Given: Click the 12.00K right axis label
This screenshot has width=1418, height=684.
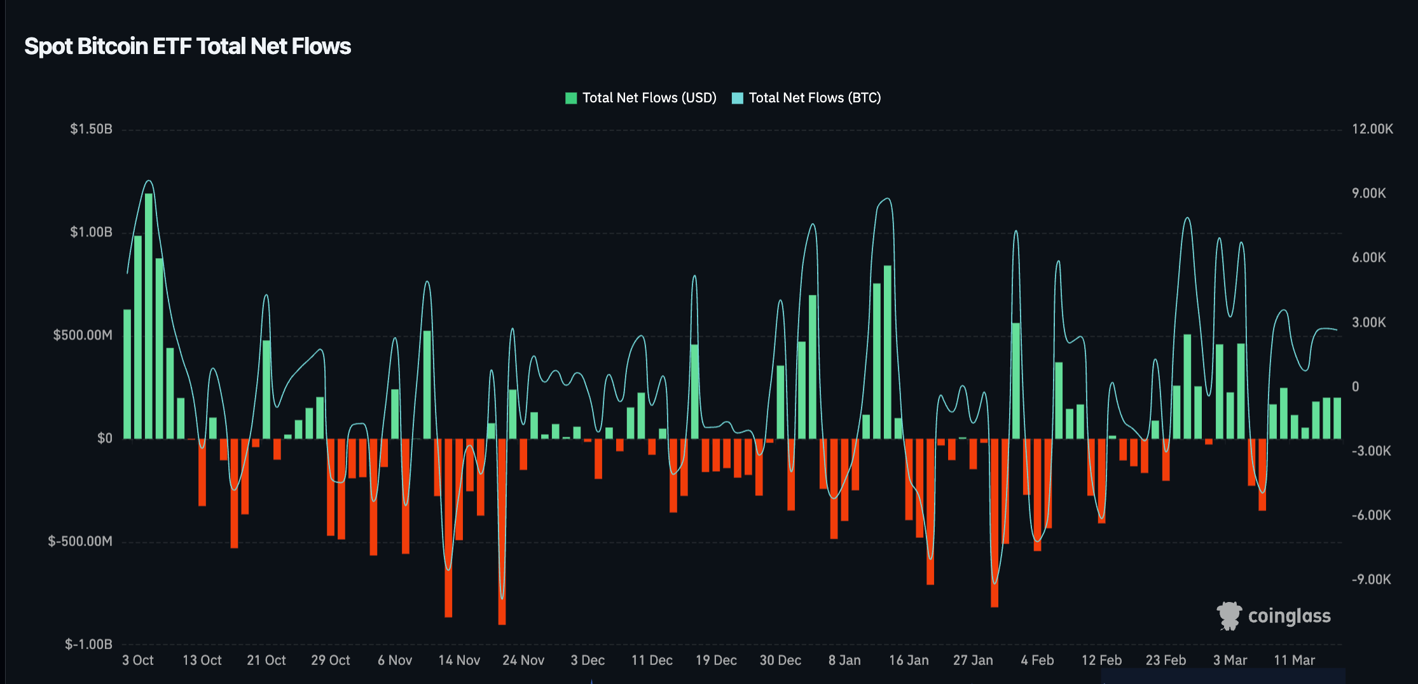Looking at the screenshot, I should [x=1372, y=129].
